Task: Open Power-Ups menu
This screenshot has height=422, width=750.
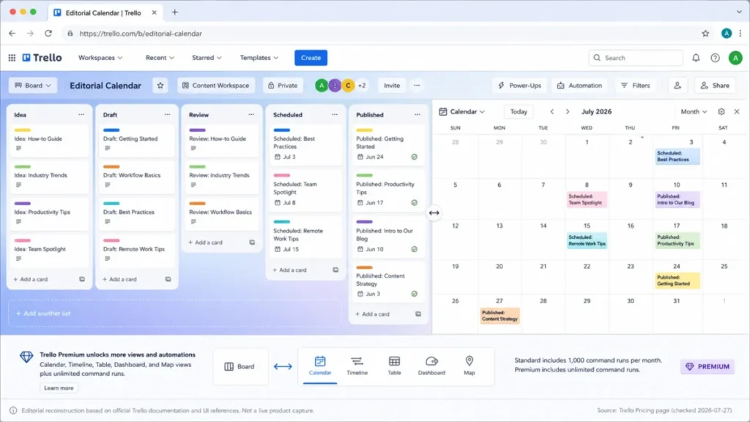Action: [519, 85]
